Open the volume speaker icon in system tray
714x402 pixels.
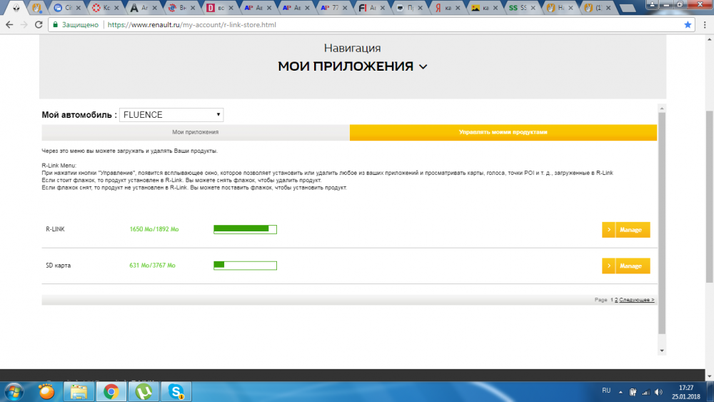pos(658,392)
